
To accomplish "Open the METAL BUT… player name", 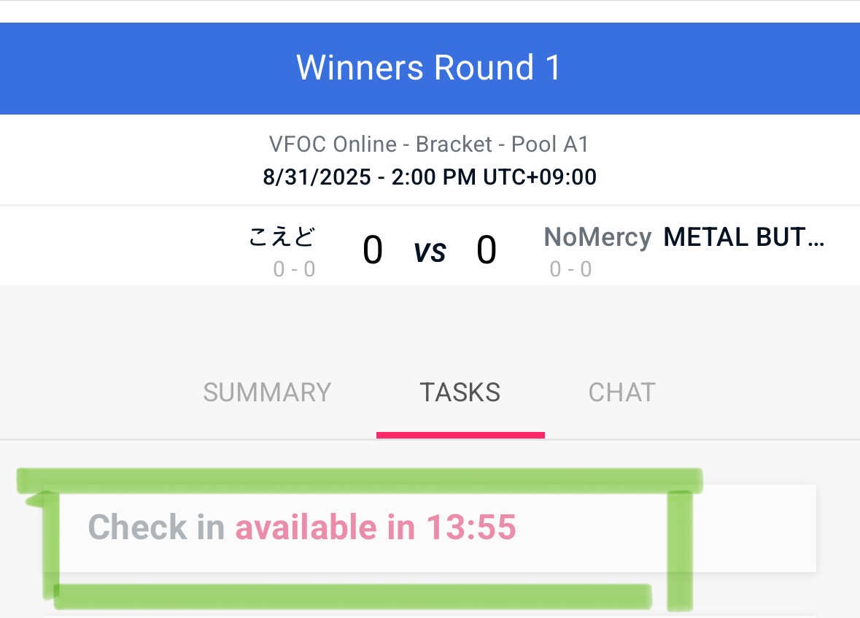I will (743, 237).
